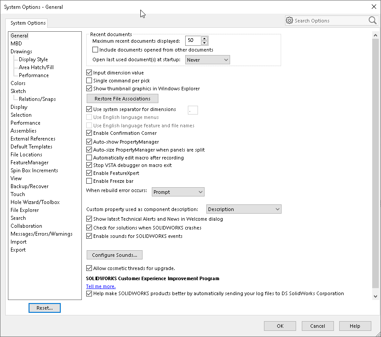Screen dimensions: 381x337
Task: Check Include documents opened from other documents
Action: (x=95, y=50)
